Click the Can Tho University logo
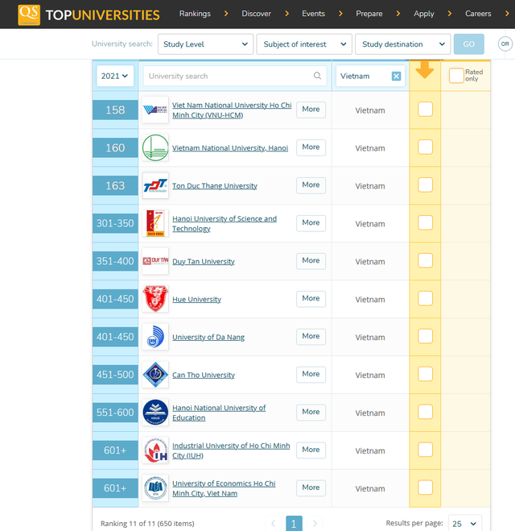The height and width of the screenshot is (531, 515). pyautogui.click(x=155, y=375)
